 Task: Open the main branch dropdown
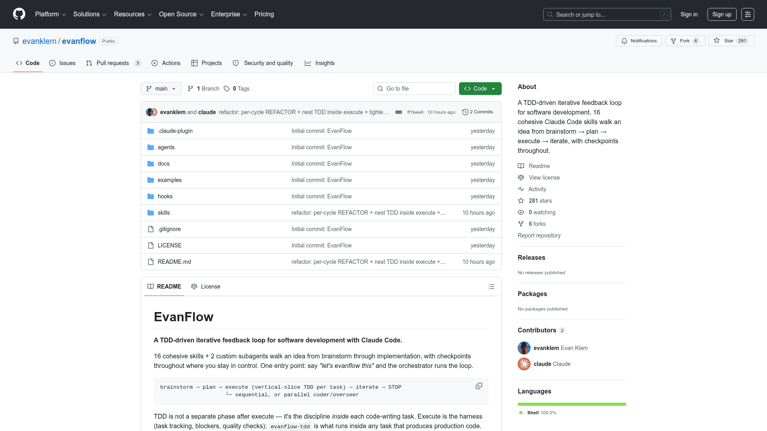coord(161,89)
